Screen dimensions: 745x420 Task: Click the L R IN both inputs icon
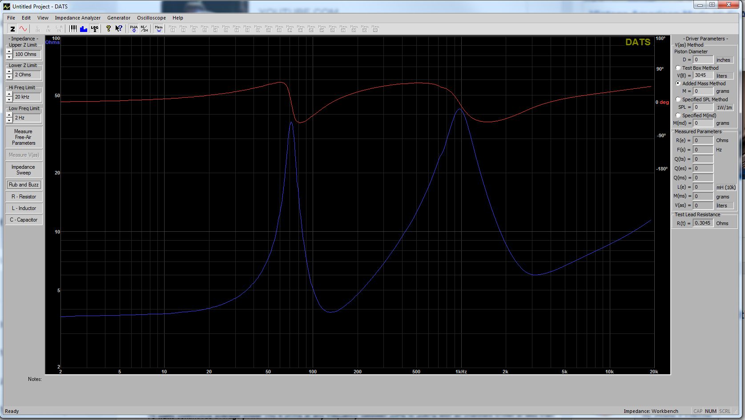[59, 29]
